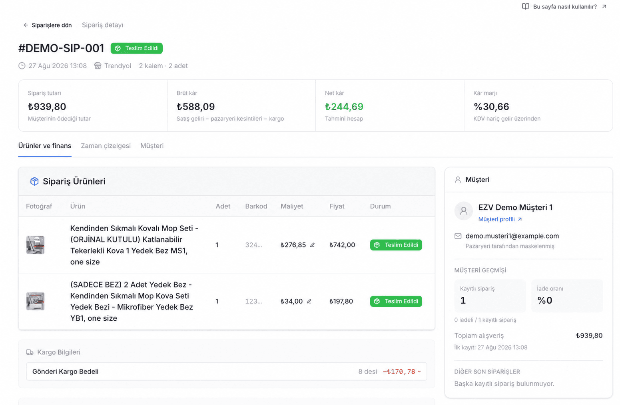This screenshot has width=620, height=405.
Task: Click the store icon next to Trendyol
Action: 98,66
